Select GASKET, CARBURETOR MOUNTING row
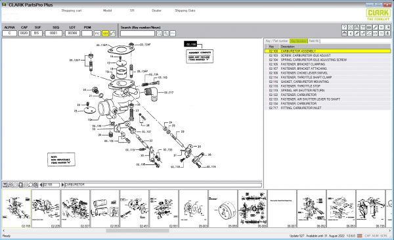Viewport: 394px width, 240px height. pyautogui.click(x=328, y=82)
